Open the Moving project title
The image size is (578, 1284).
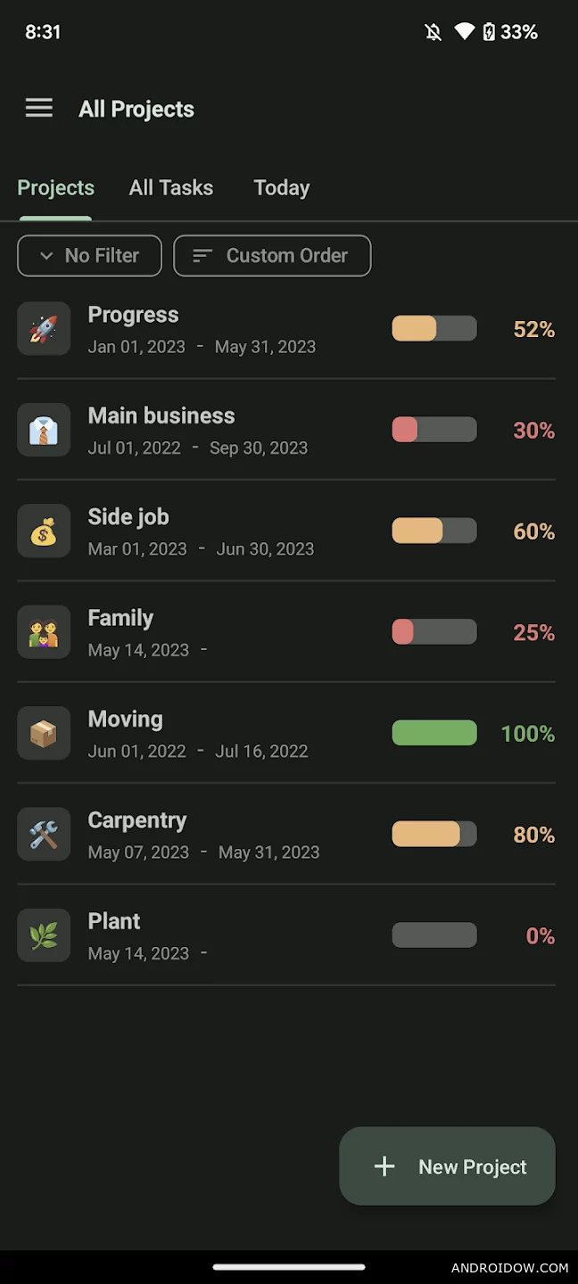(126, 719)
